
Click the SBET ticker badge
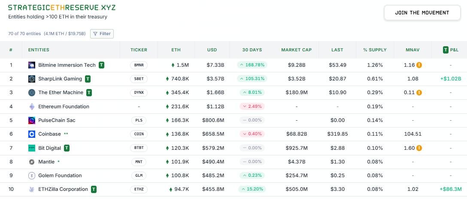coord(139,79)
